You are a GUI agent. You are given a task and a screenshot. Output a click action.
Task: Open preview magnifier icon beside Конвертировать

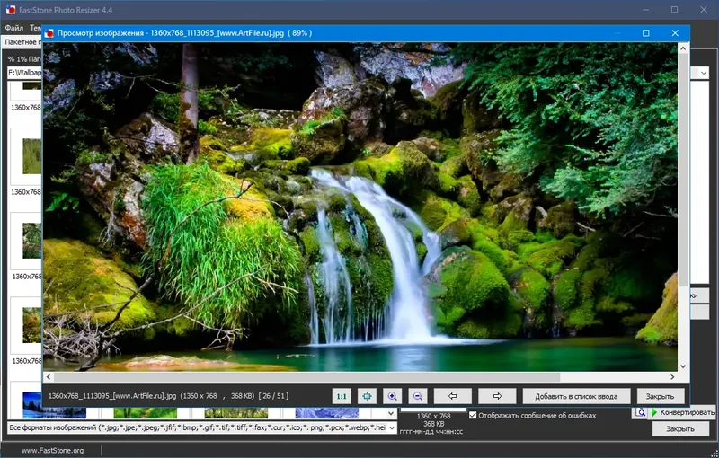tap(641, 412)
